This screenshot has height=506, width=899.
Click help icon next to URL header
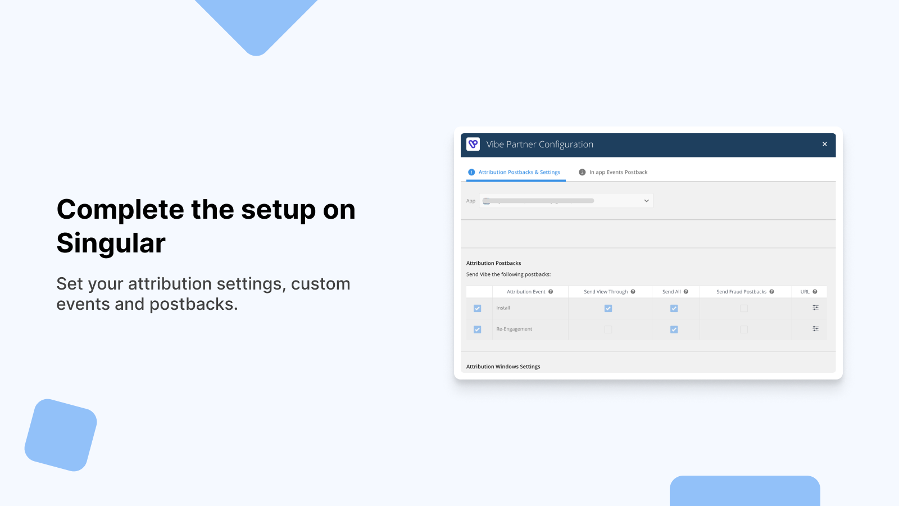click(x=815, y=292)
